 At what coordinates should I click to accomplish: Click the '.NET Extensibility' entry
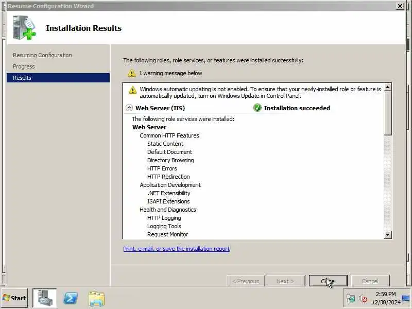[x=169, y=193]
